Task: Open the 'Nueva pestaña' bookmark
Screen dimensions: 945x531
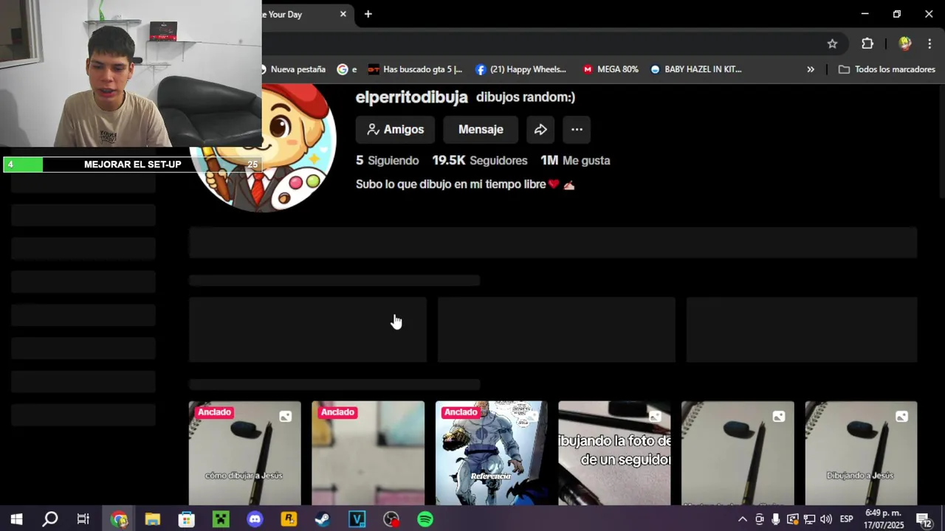Action: point(293,69)
